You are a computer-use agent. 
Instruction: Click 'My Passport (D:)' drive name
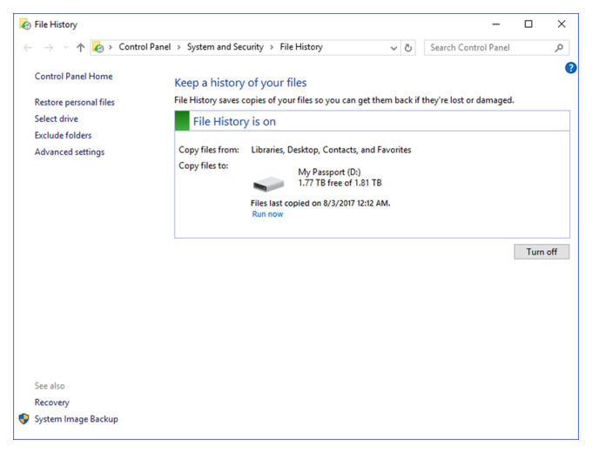coord(329,172)
